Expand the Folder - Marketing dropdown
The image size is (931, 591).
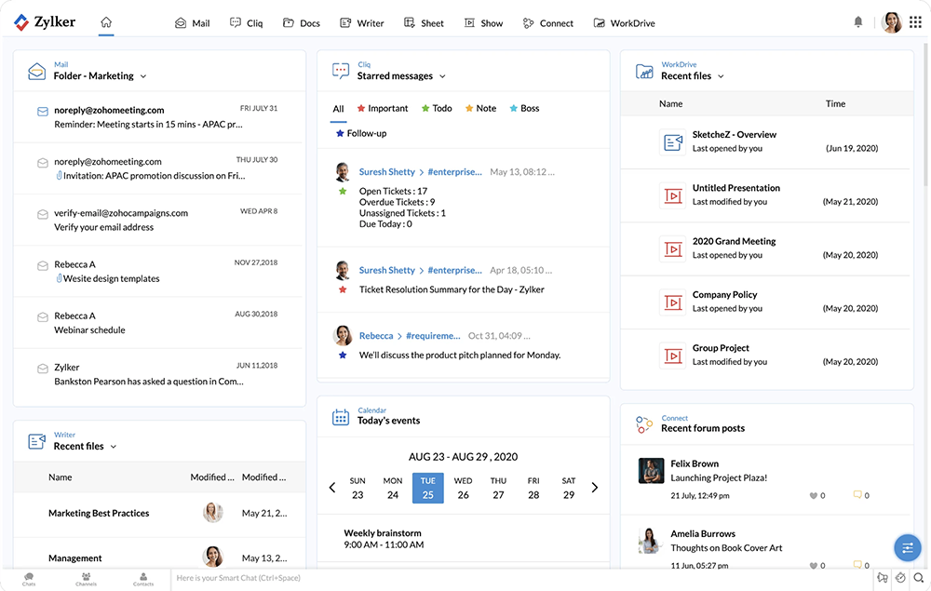pyautogui.click(x=143, y=76)
